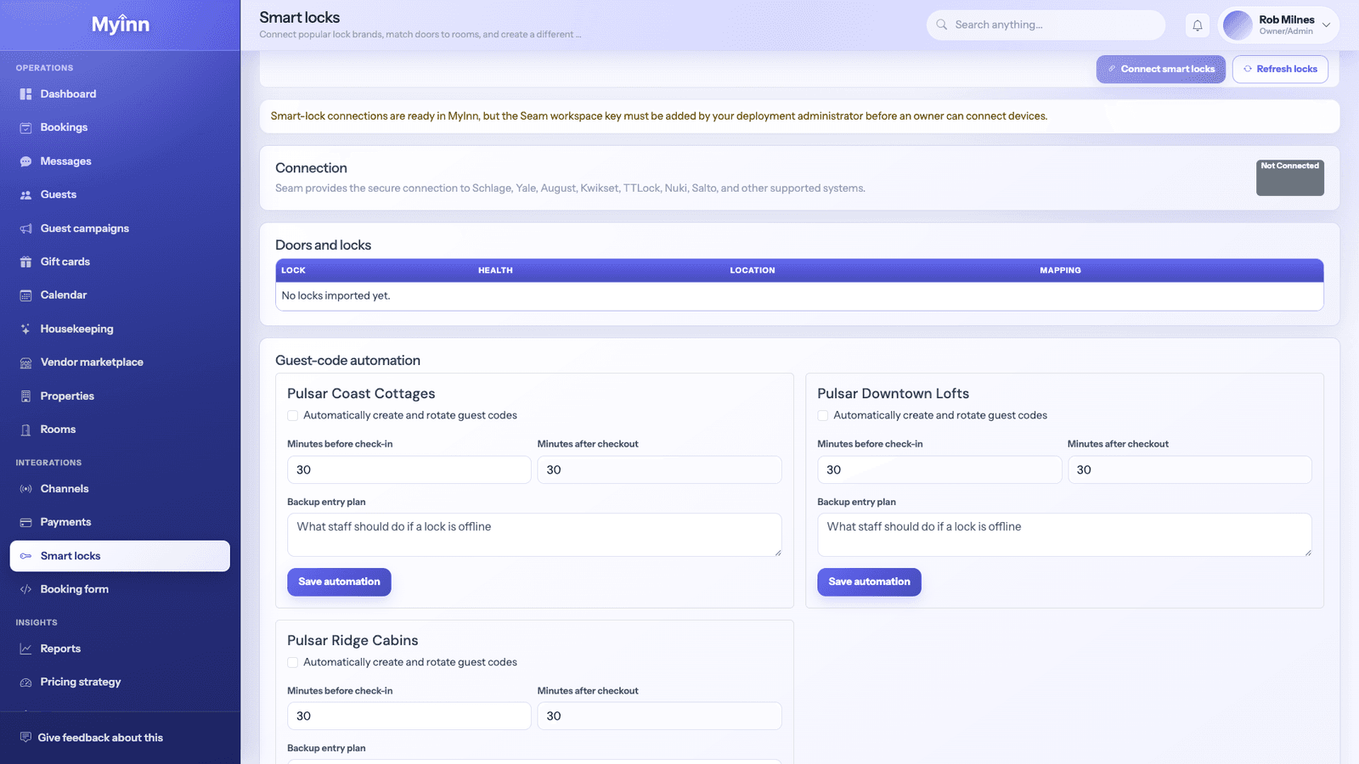Expand Rob Milnes account menu chevron

1326,25
